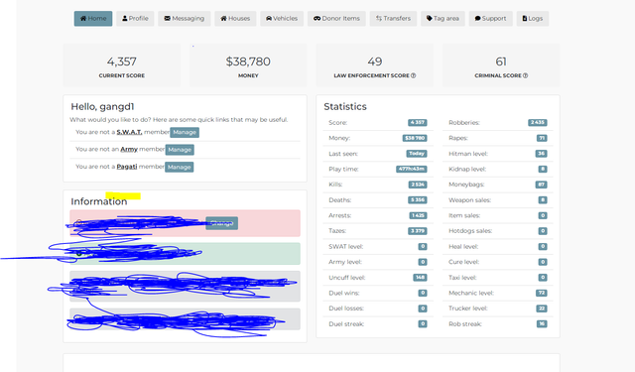
Task: Open the Home tab
Action: [x=93, y=19]
